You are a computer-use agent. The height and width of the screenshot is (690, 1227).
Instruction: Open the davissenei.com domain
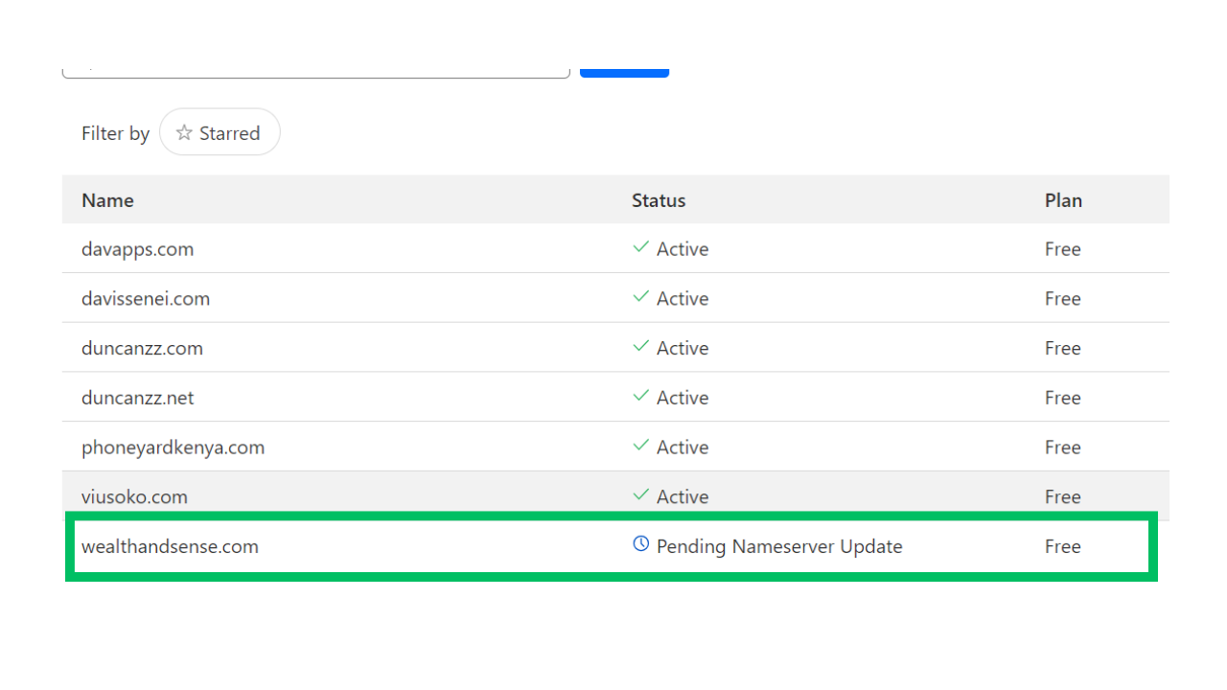(x=146, y=298)
